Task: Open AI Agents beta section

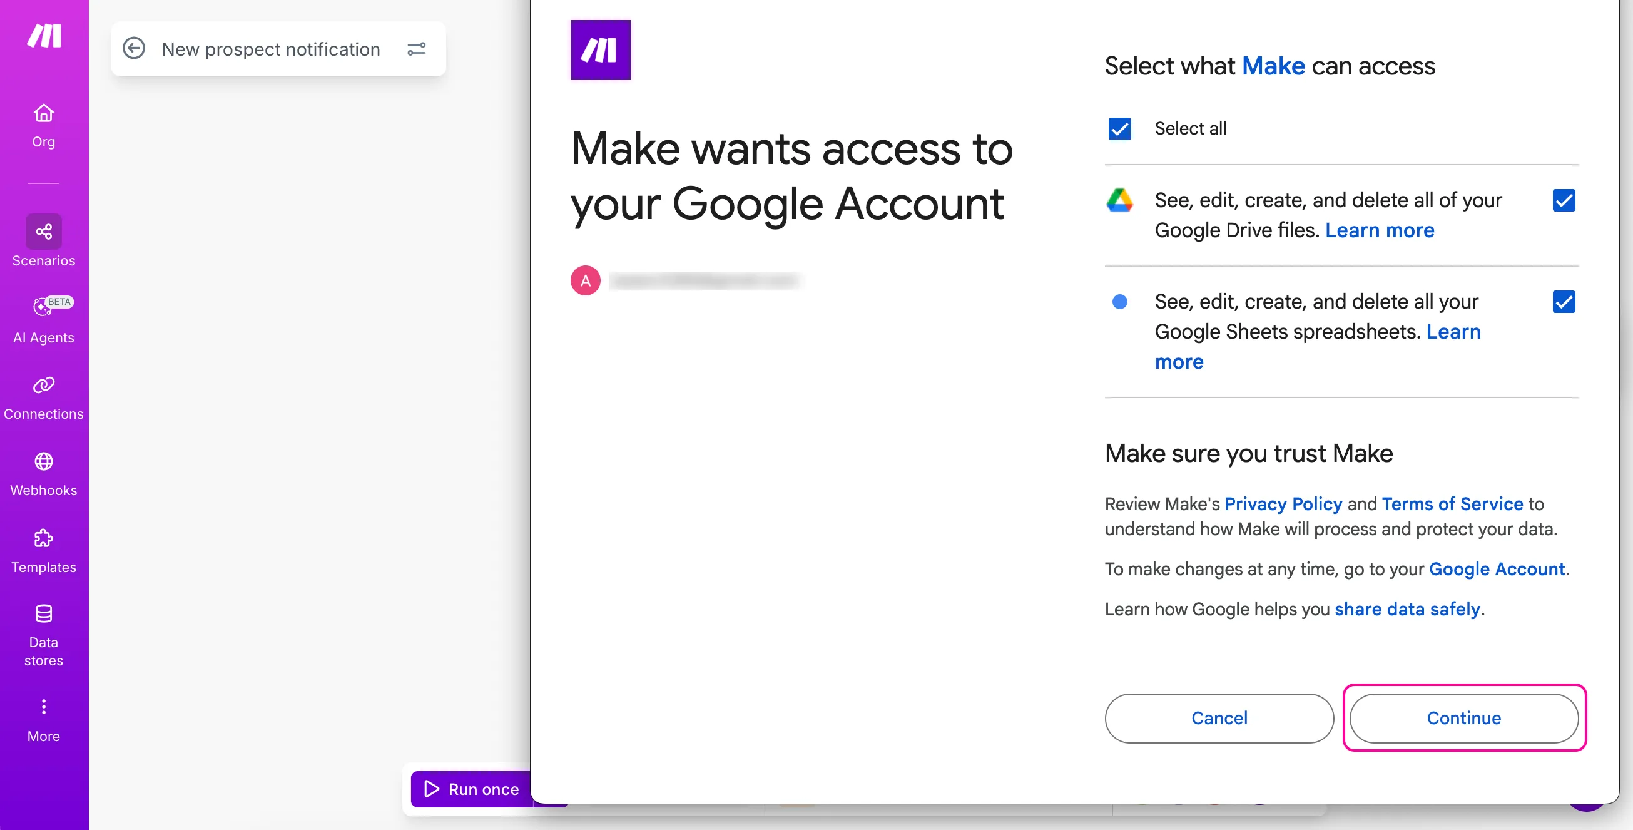Action: (x=44, y=320)
